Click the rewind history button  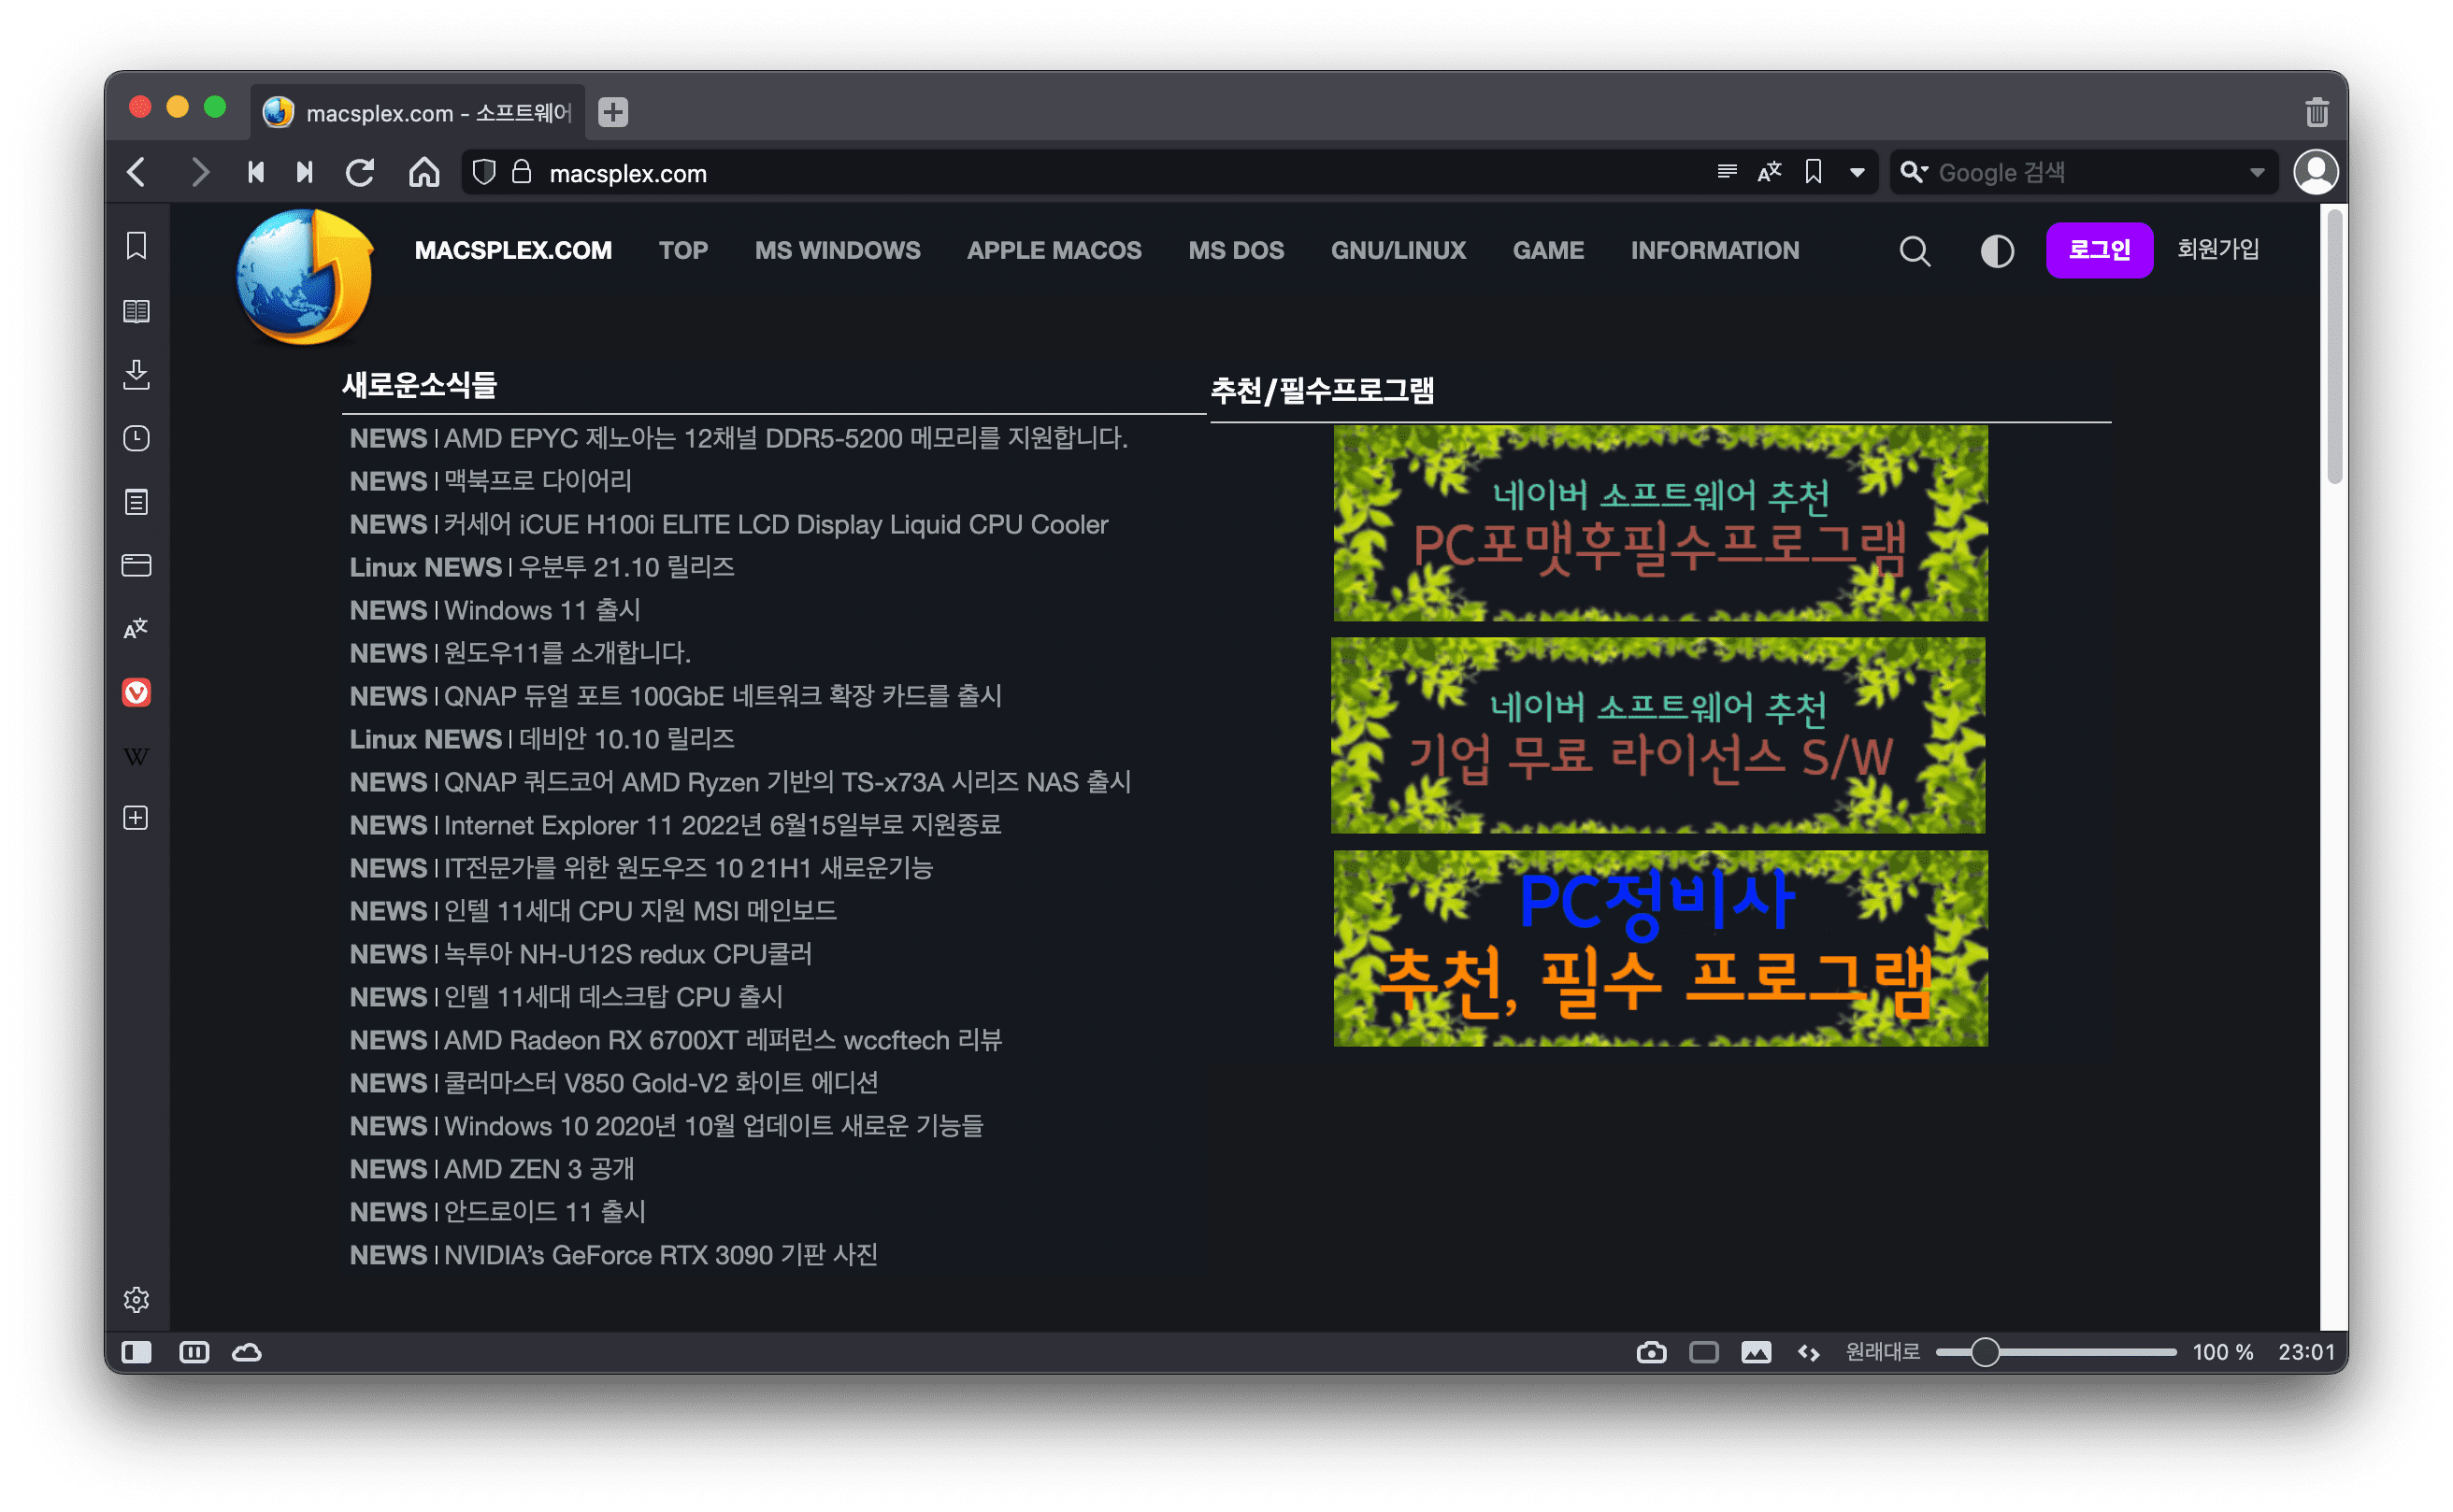pos(256,172)
